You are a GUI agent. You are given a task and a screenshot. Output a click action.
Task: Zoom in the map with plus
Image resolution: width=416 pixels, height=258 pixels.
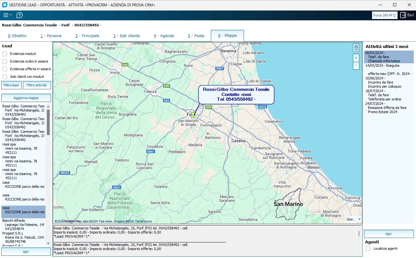point(356,58)
